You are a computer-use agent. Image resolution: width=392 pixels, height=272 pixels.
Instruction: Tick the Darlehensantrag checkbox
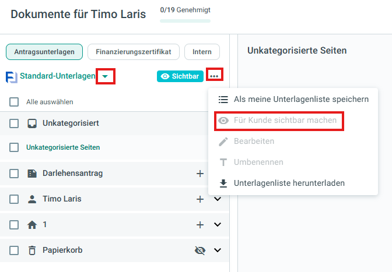click(x=14, y=174)
